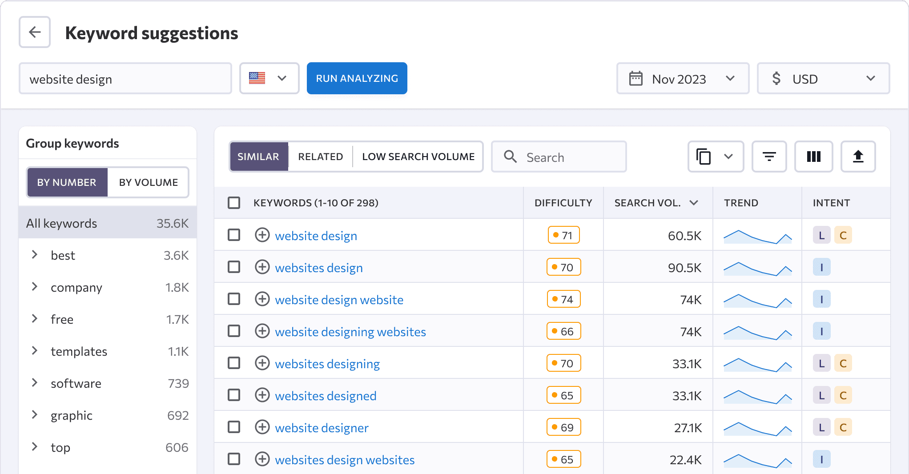This screenshot has height=474, width=909.
Task: Check the 'websites designed' row checkbox
Action: point(234,395)
